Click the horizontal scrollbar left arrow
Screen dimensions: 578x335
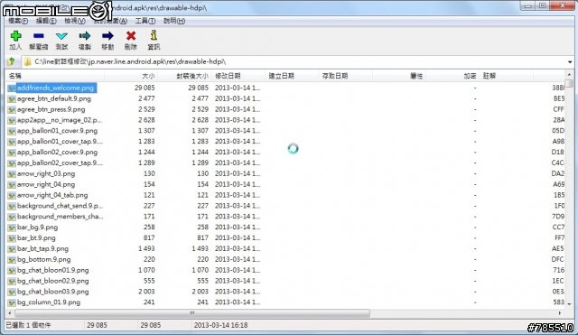(x=10, y=313)
